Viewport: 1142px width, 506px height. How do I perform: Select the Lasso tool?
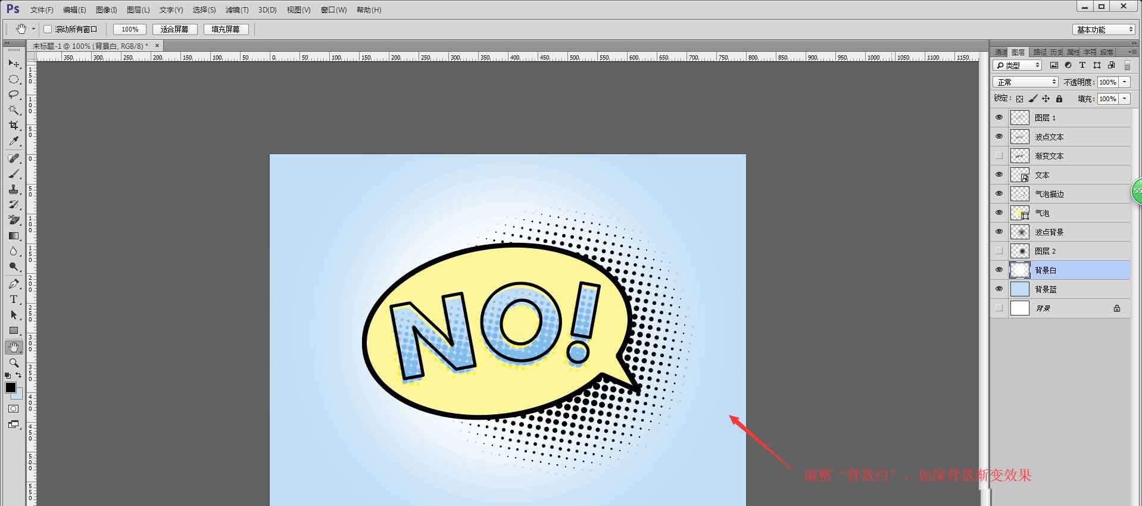click(x=14, y=95)
